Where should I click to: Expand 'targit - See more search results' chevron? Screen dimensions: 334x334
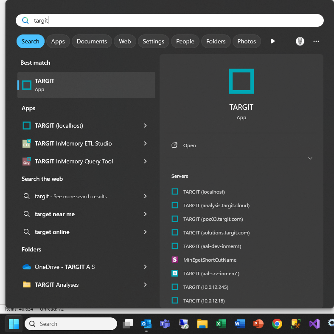pos(145,196)
